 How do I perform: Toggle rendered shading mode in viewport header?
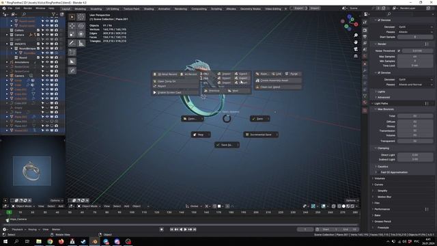click(352, 206)
